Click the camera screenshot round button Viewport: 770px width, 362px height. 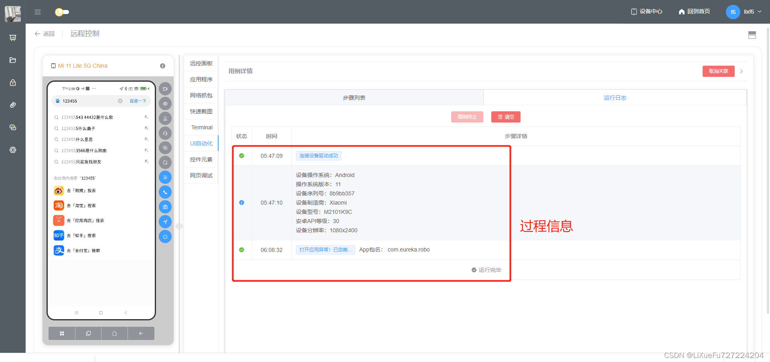165,207
